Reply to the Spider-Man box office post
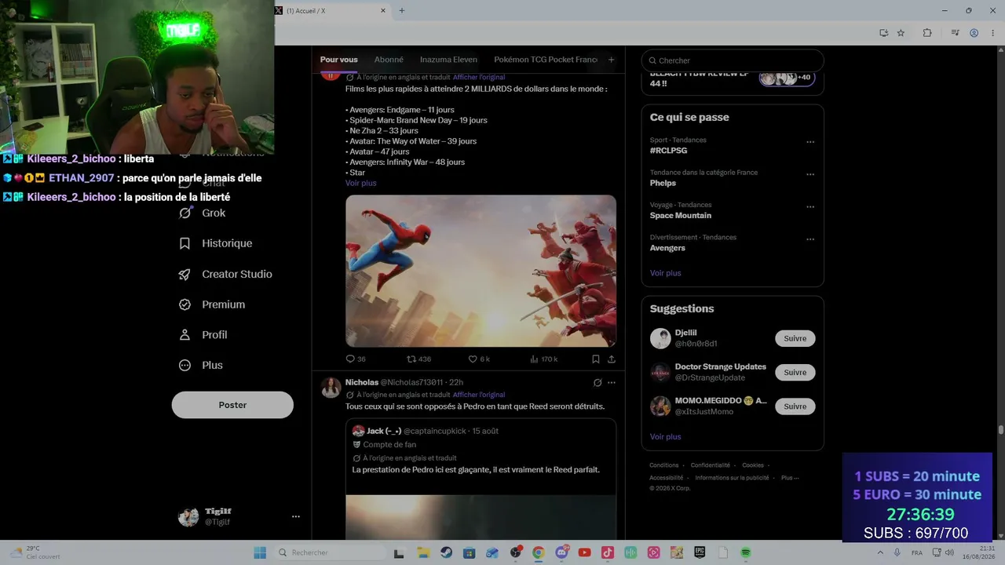 click(356, 359)
